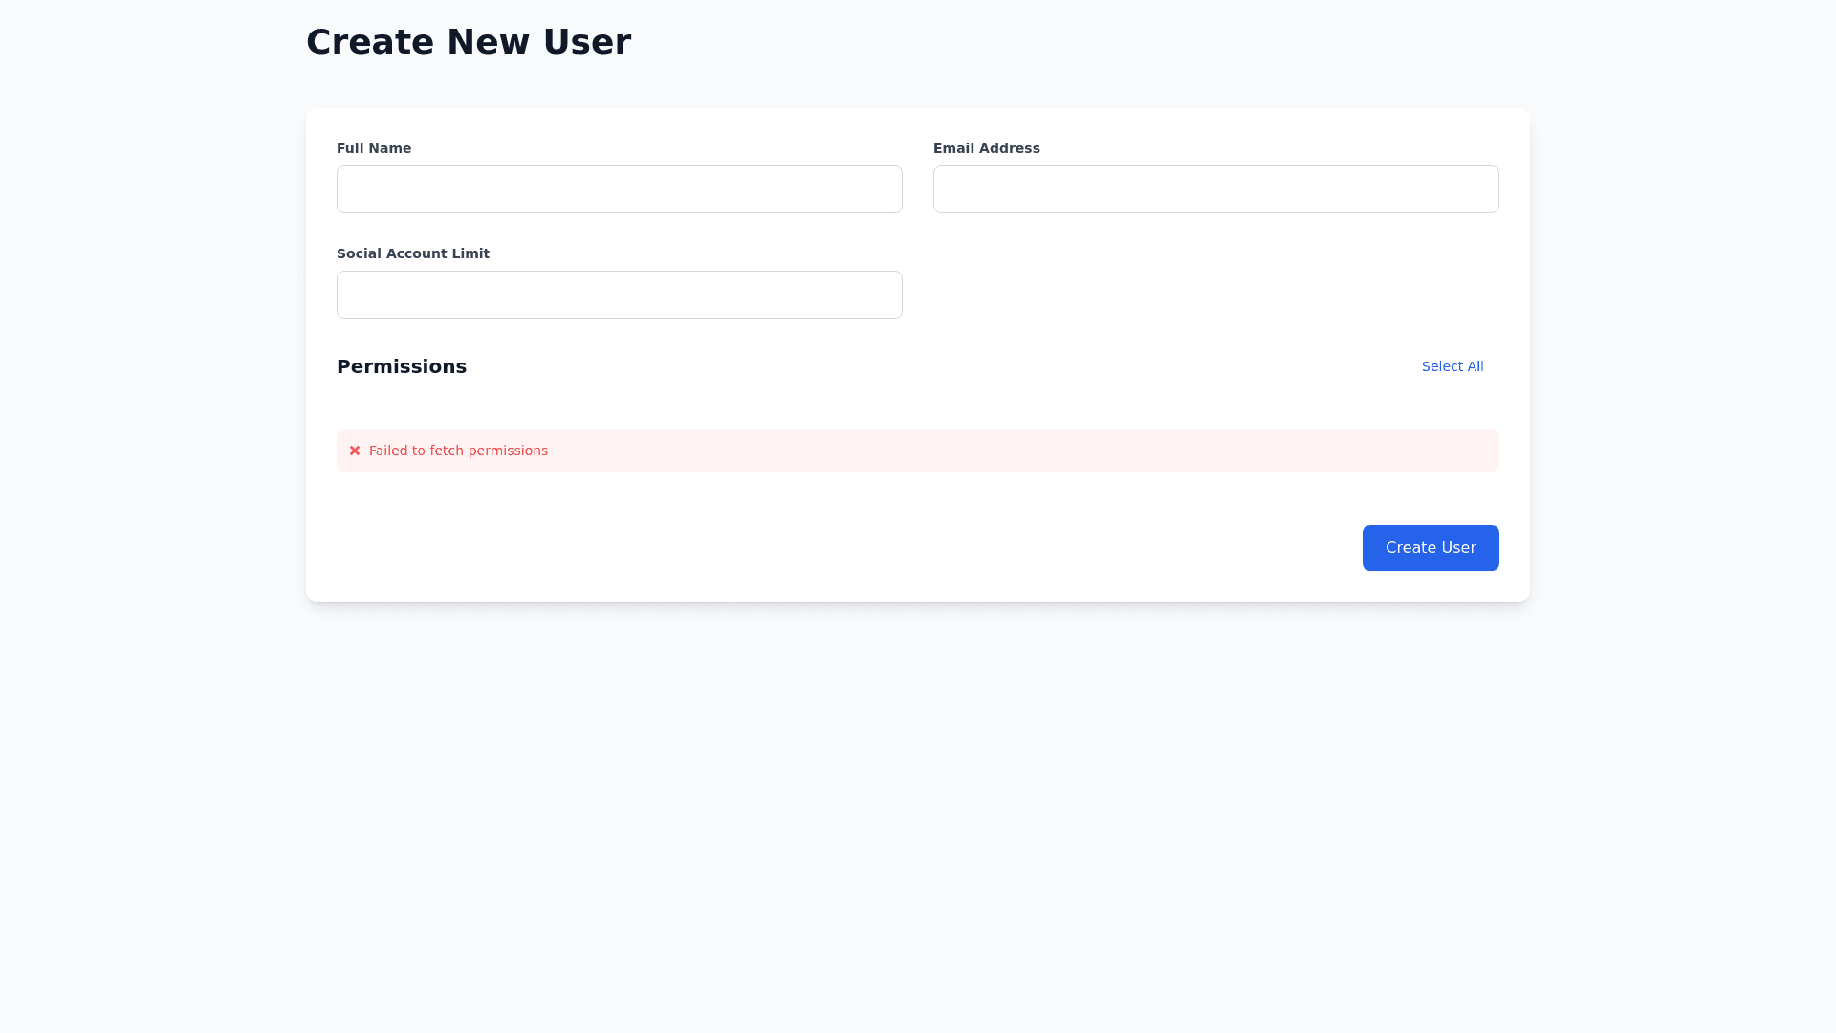Screen dimensions: 1836x1033
Task: Click the word Permissions above the error
Action: [x=402, y=366]
